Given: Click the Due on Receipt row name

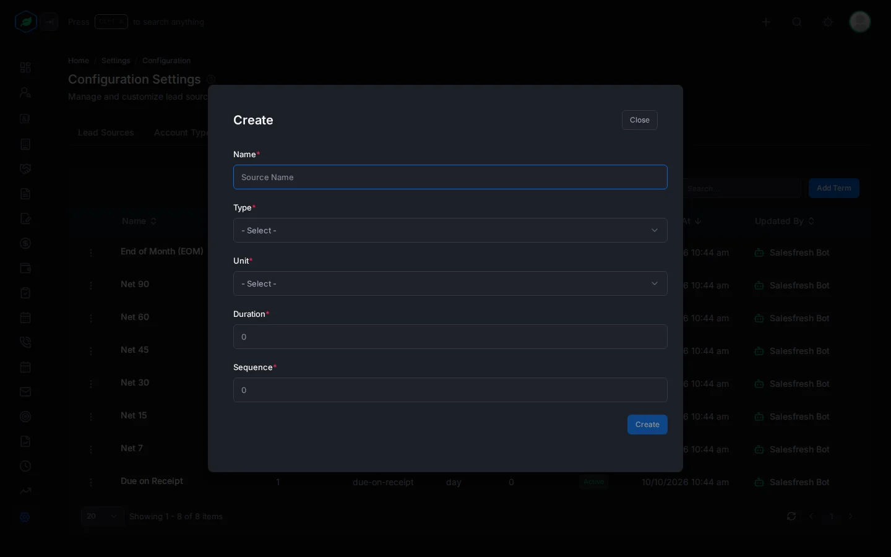Looking at the screenshot, I should [x=152, y=481].
